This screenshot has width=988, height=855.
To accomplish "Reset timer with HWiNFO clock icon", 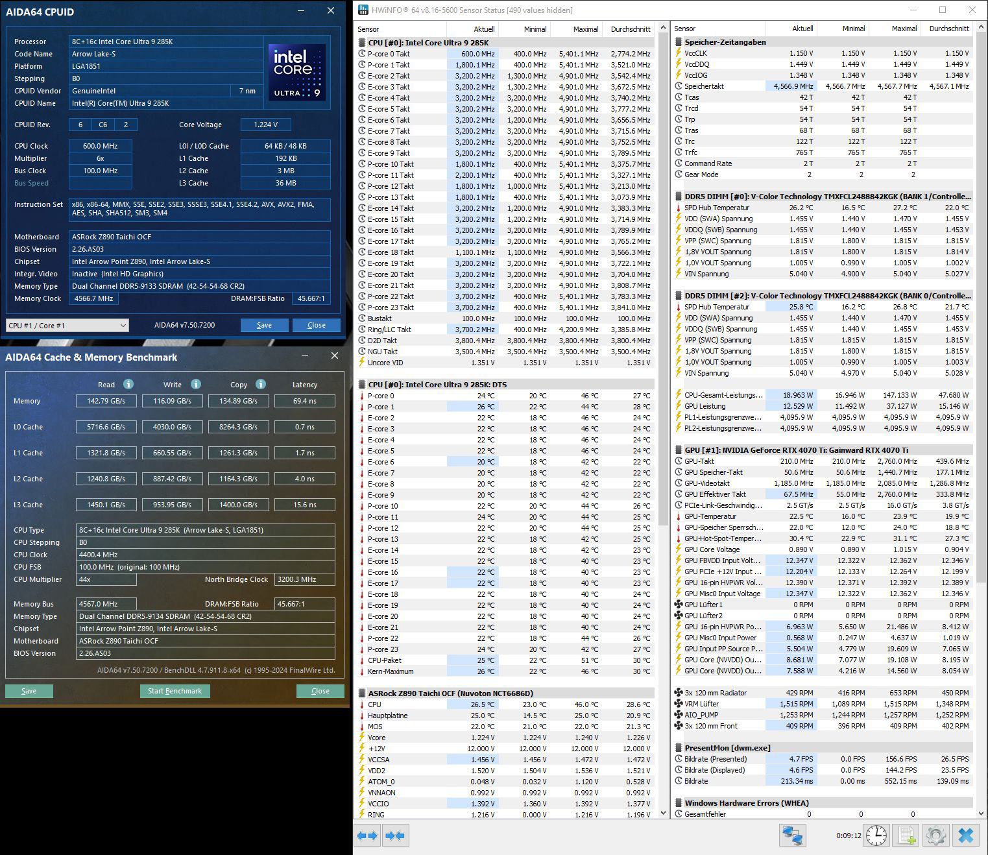I will pyautogui.click(x=876, y=836).
